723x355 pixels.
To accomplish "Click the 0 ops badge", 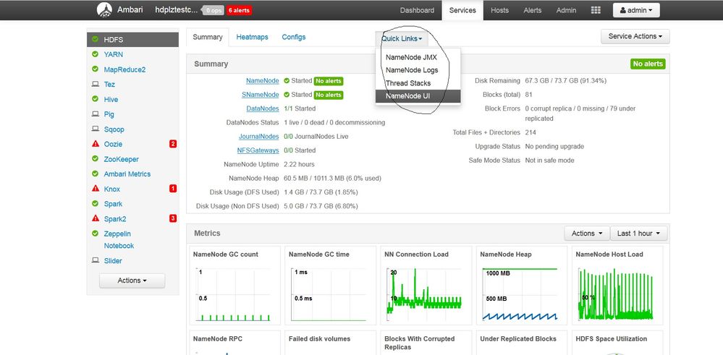I will [x=213, y=10].
